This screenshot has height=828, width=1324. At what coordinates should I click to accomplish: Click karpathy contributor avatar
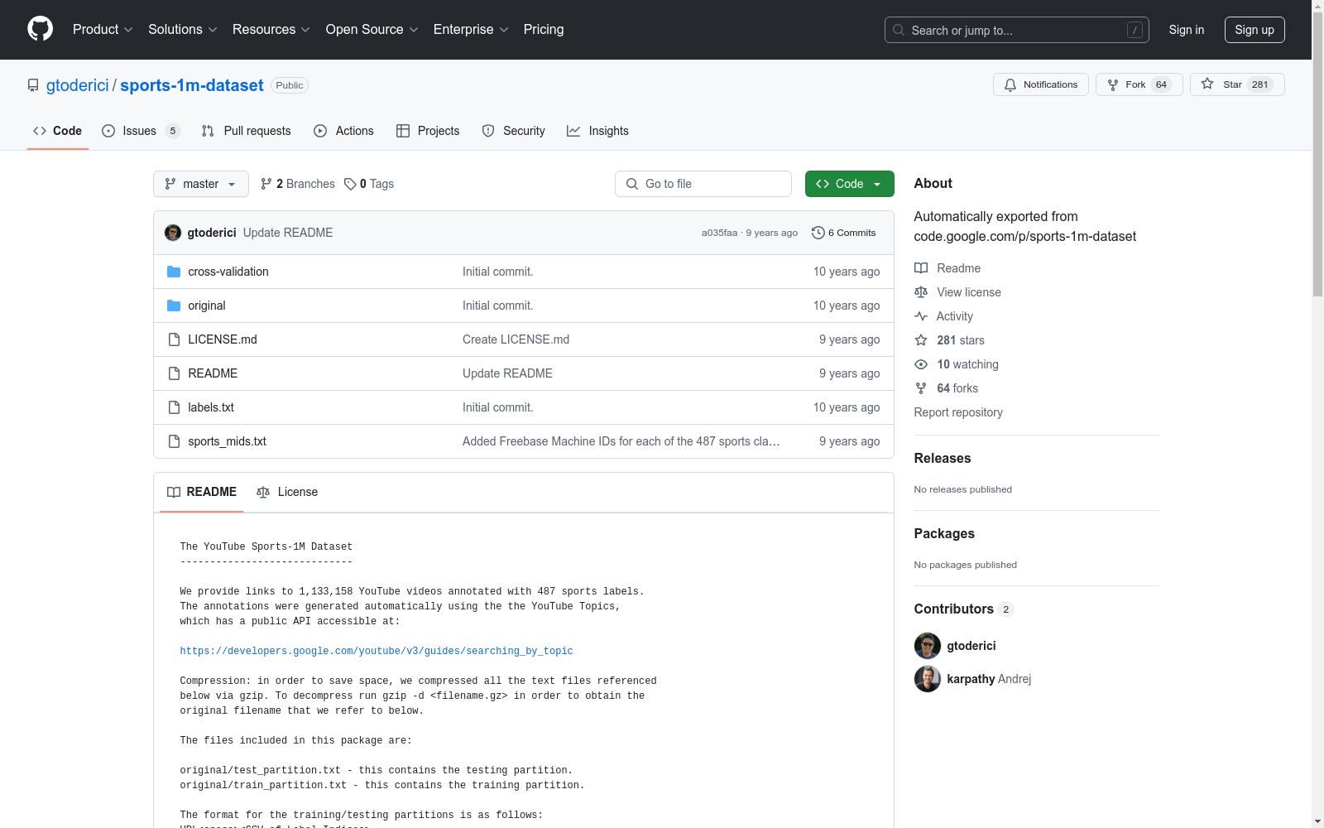coord(928,679)
